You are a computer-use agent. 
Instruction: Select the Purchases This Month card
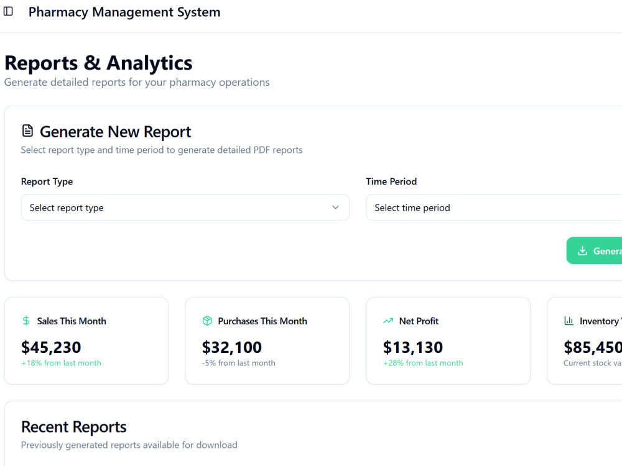(x=267, y=340)
